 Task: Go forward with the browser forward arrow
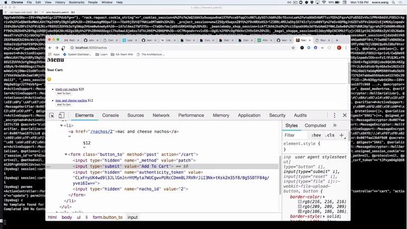pos(57,48)
